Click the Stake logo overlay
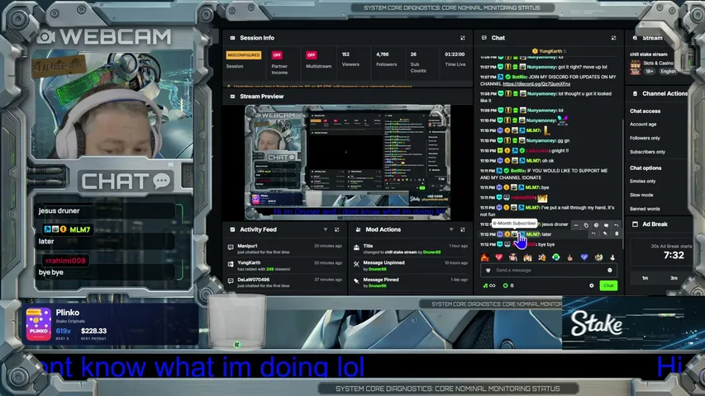The width and height of the screenshot is (705, 396). [597, 323]
